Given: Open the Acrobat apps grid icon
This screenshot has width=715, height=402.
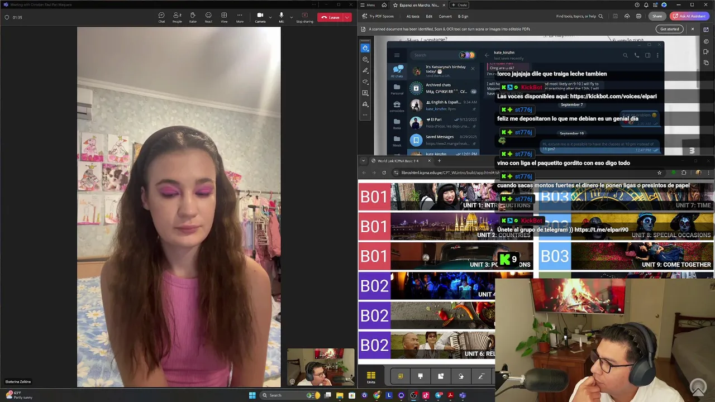Looking at the screenshot, I should 655,5.
